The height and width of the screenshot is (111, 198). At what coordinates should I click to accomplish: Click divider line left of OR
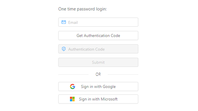pos(73,74)
